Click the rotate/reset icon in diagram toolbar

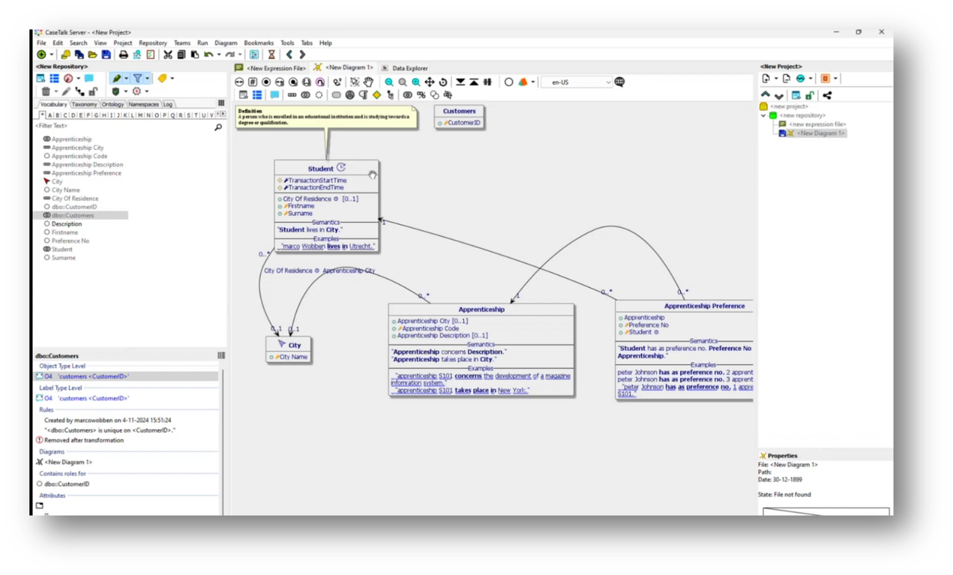pyautogui.click(x=443, y=82)
